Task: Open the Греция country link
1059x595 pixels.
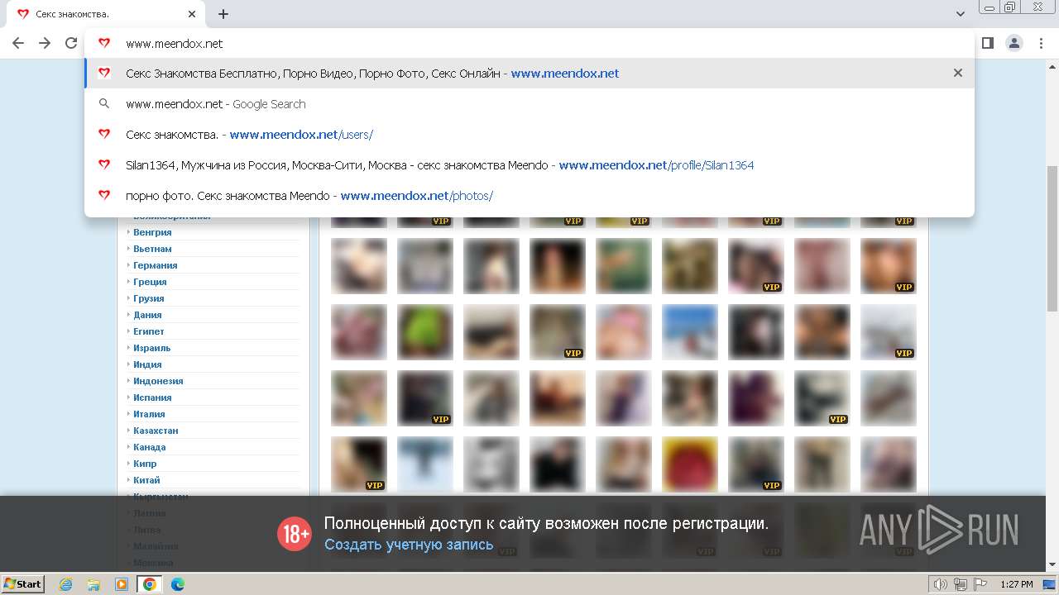Action: pyautogui.click(x=150, y=282)
